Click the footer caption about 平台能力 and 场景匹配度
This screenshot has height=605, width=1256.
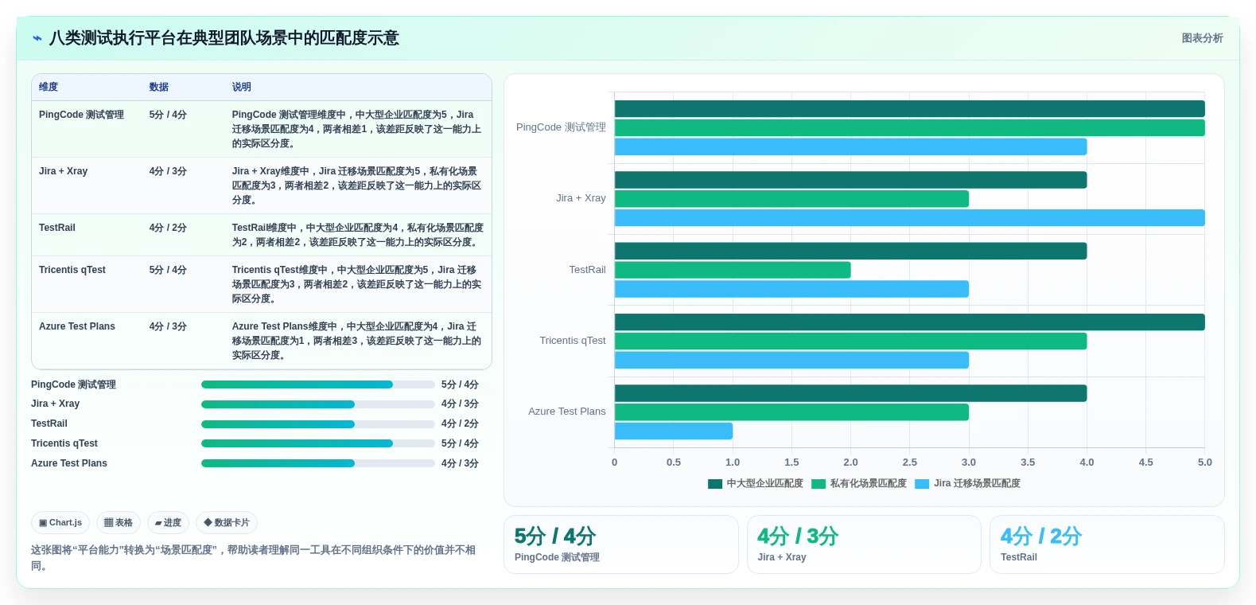[253, 558]
